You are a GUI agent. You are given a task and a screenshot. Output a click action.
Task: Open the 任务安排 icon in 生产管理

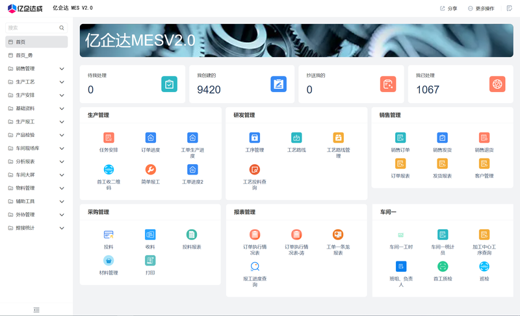click(x=109, y=138)
